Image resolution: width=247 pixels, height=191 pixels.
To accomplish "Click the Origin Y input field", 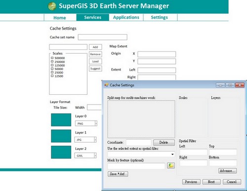I will pyautogui.click(x=157, y=61).
